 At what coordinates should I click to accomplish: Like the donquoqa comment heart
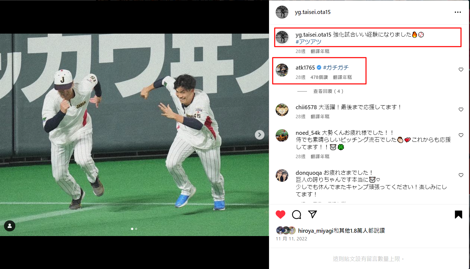coord(461,175)
